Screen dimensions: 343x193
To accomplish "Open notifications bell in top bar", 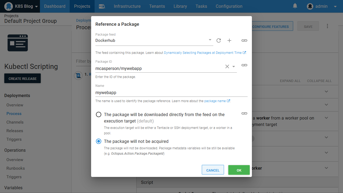I will (295, 6).
